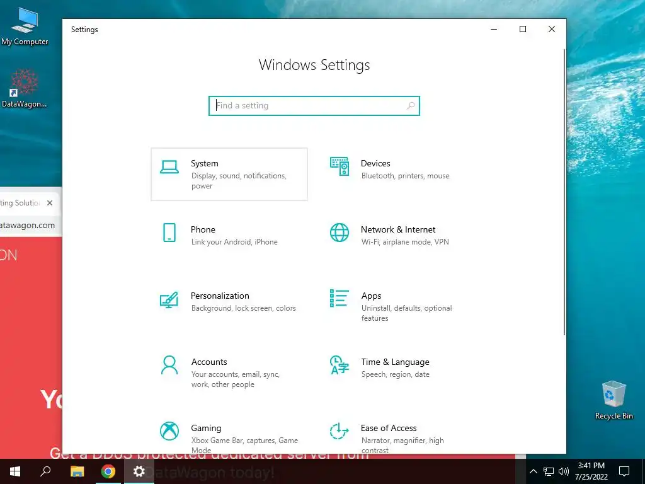Select the DataWagon desktop shortcut
Viewport: 645px width, 484px height.
pyautogui.click(x=25, y=88)
